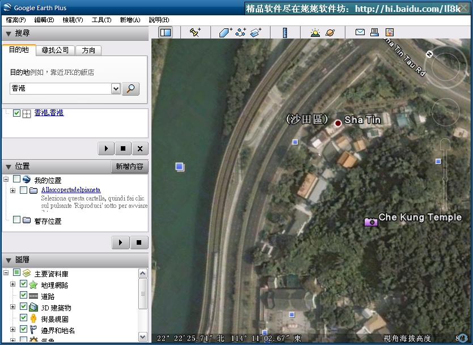Screen dimensions: 473x345
Task: Check the Allascopertadelpianeta checkbox
Action: pos(23,190)
